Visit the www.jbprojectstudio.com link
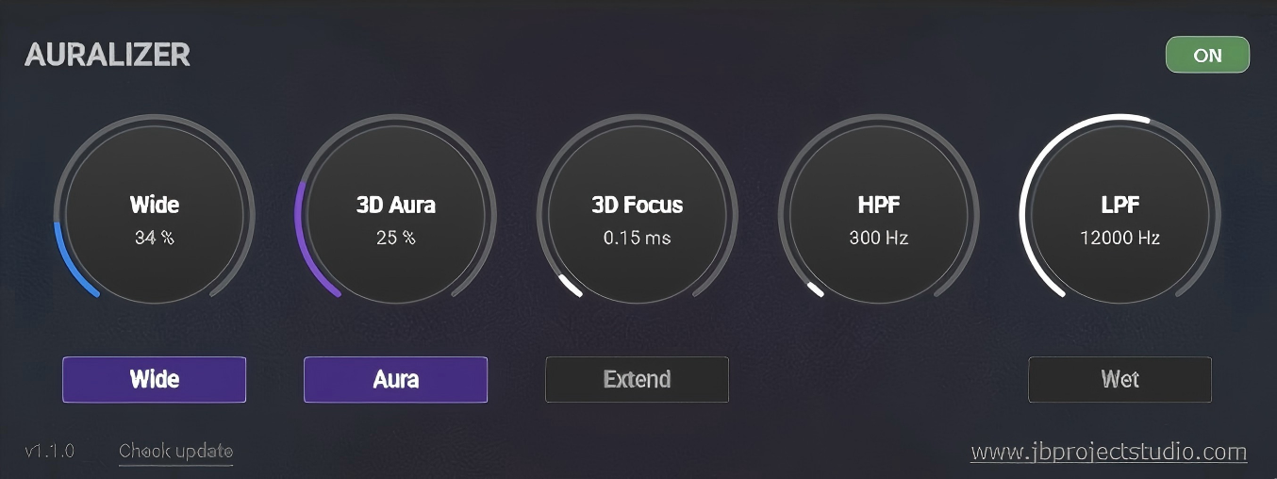The width and height of the screenshot is (1277, 479). pyautogui.click(x=1109, y=453)
